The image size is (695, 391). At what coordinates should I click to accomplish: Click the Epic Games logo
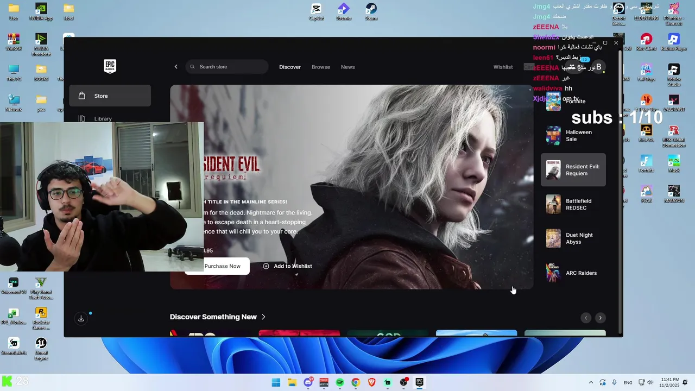tap(110, 66)
